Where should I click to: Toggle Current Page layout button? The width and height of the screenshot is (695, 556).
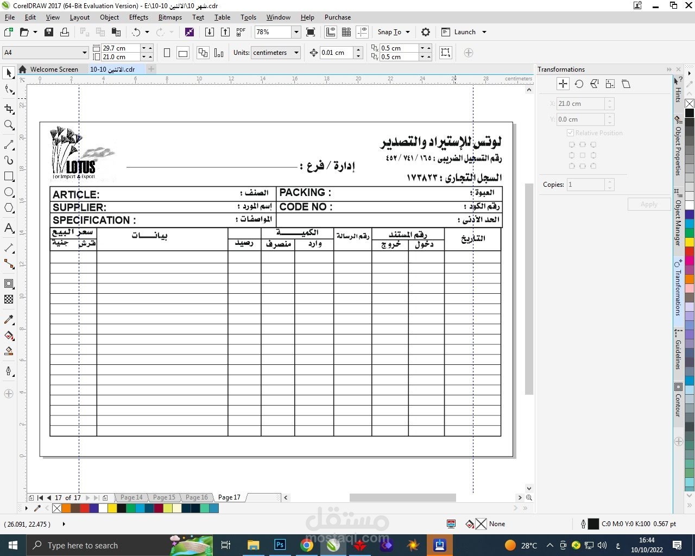(219, 53)
